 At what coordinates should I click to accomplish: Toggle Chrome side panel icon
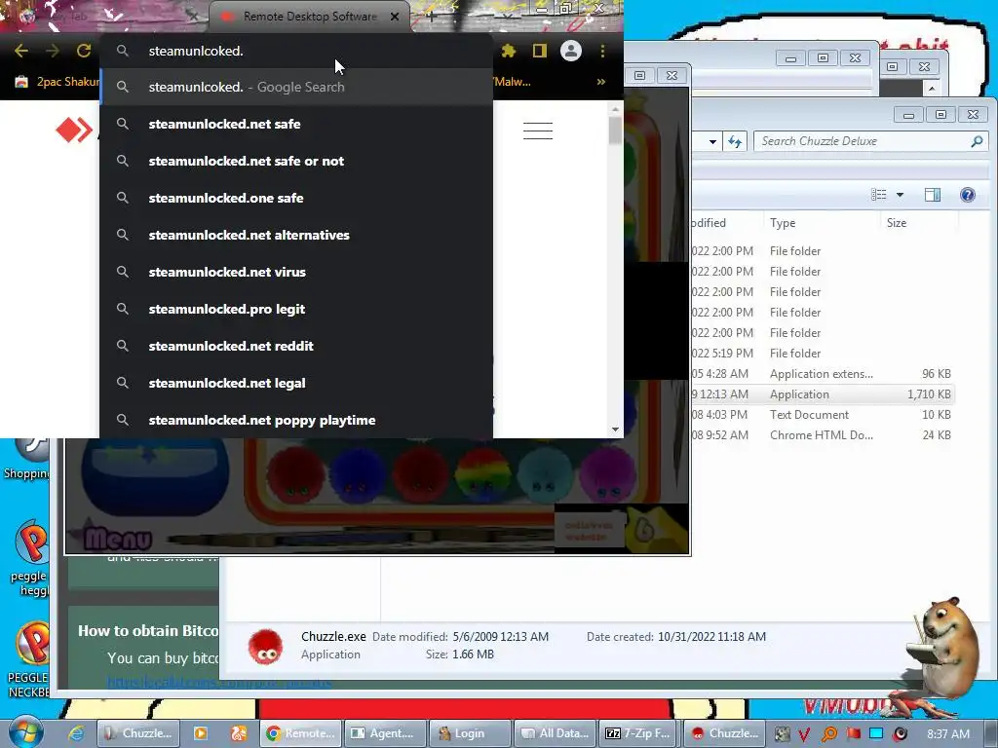click(540, 51)
